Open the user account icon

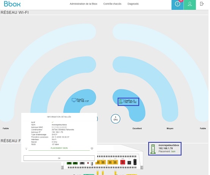click(x=190, y=4)
